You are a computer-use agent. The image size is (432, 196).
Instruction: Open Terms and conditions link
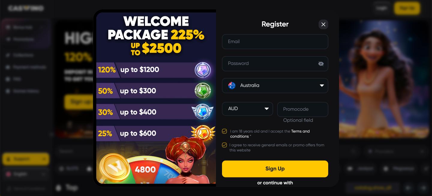coord(300,131)
